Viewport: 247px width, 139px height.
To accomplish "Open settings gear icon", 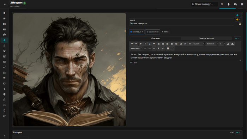I will click(x=242, y=4).
